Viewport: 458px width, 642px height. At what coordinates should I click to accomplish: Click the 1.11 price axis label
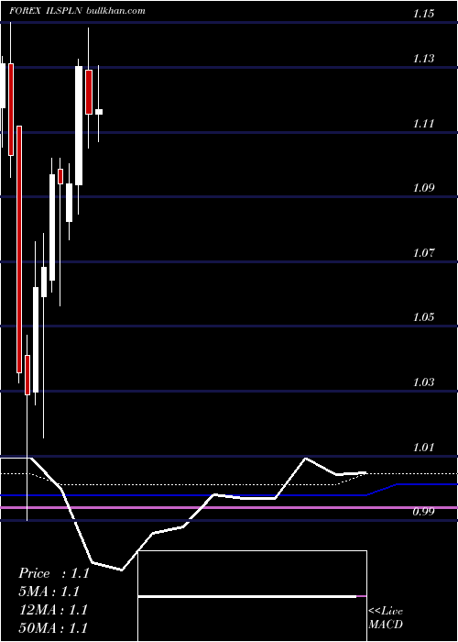point(423,123)
